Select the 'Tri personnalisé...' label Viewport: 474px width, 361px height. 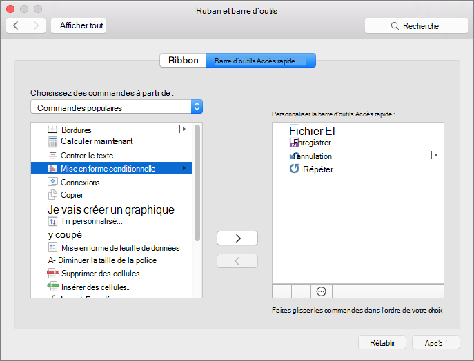(x=92, y=221)
